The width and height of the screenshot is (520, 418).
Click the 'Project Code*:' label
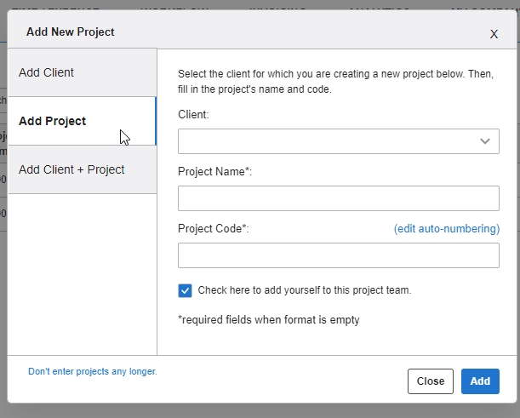(213, 229)
